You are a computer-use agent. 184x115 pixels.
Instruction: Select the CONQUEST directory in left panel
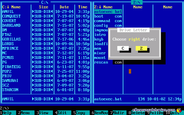coord(11,16)
